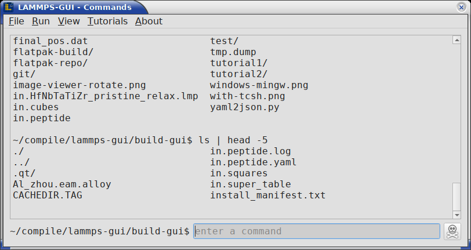Click the scrollbar up arrow
The height and width of the screenshot is (250, 471).
(456, 40)
